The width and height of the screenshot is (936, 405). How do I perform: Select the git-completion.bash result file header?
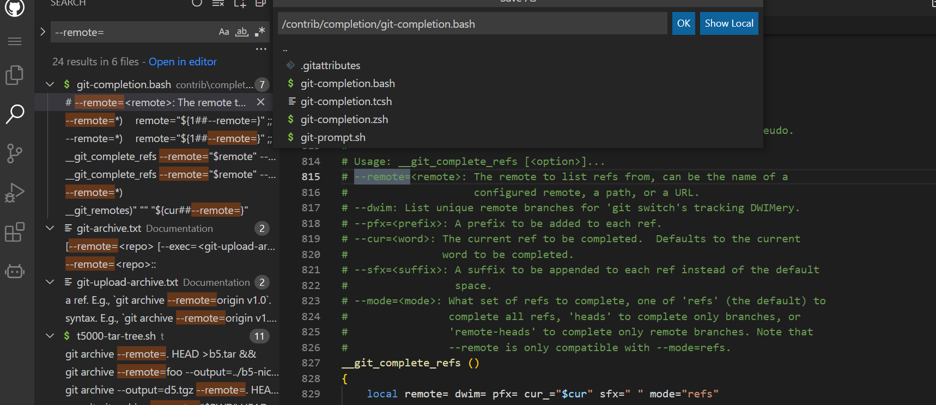point(157,84)
